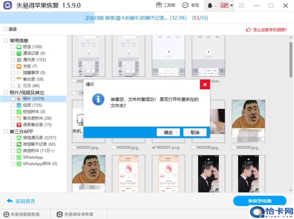Click the 短信 messages icon
The image size is (294, 219).
point(19,47)
